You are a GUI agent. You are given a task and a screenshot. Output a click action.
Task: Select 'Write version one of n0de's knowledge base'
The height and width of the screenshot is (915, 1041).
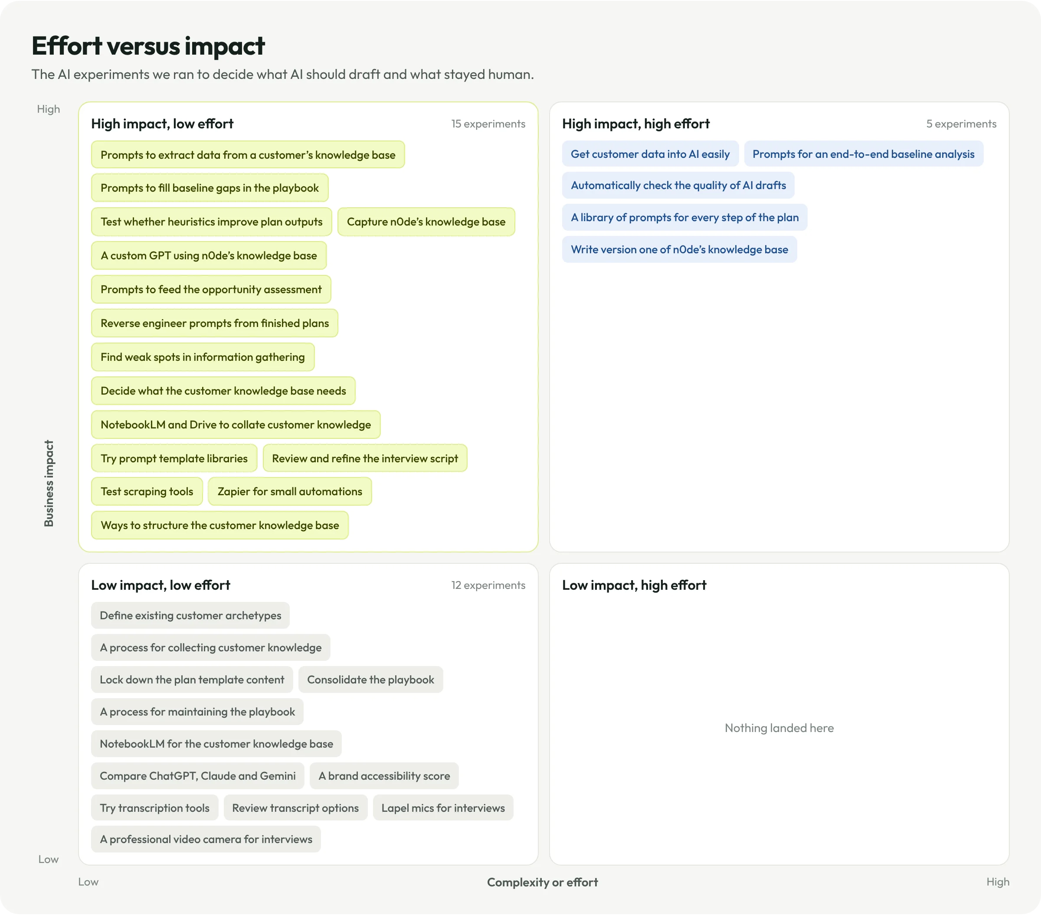(x=679, y=249)
